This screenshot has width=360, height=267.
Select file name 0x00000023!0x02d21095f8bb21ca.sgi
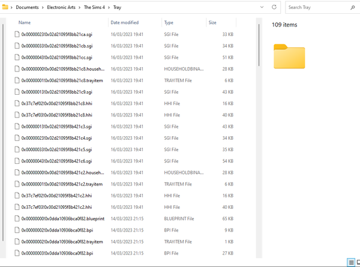coord(57,34)
